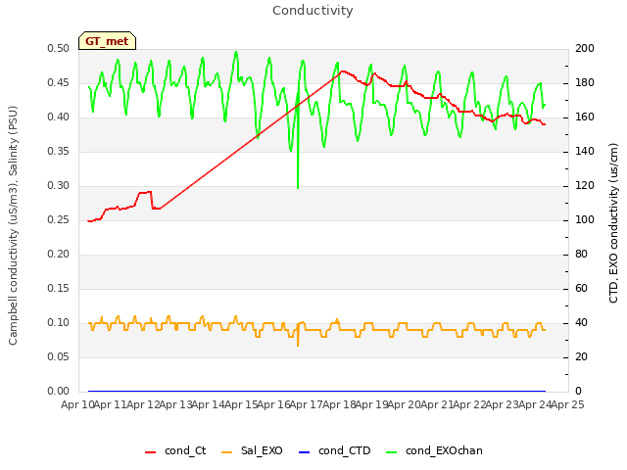Click the 140 right axis tick label
627x470 pixels.
coord(585,151)
